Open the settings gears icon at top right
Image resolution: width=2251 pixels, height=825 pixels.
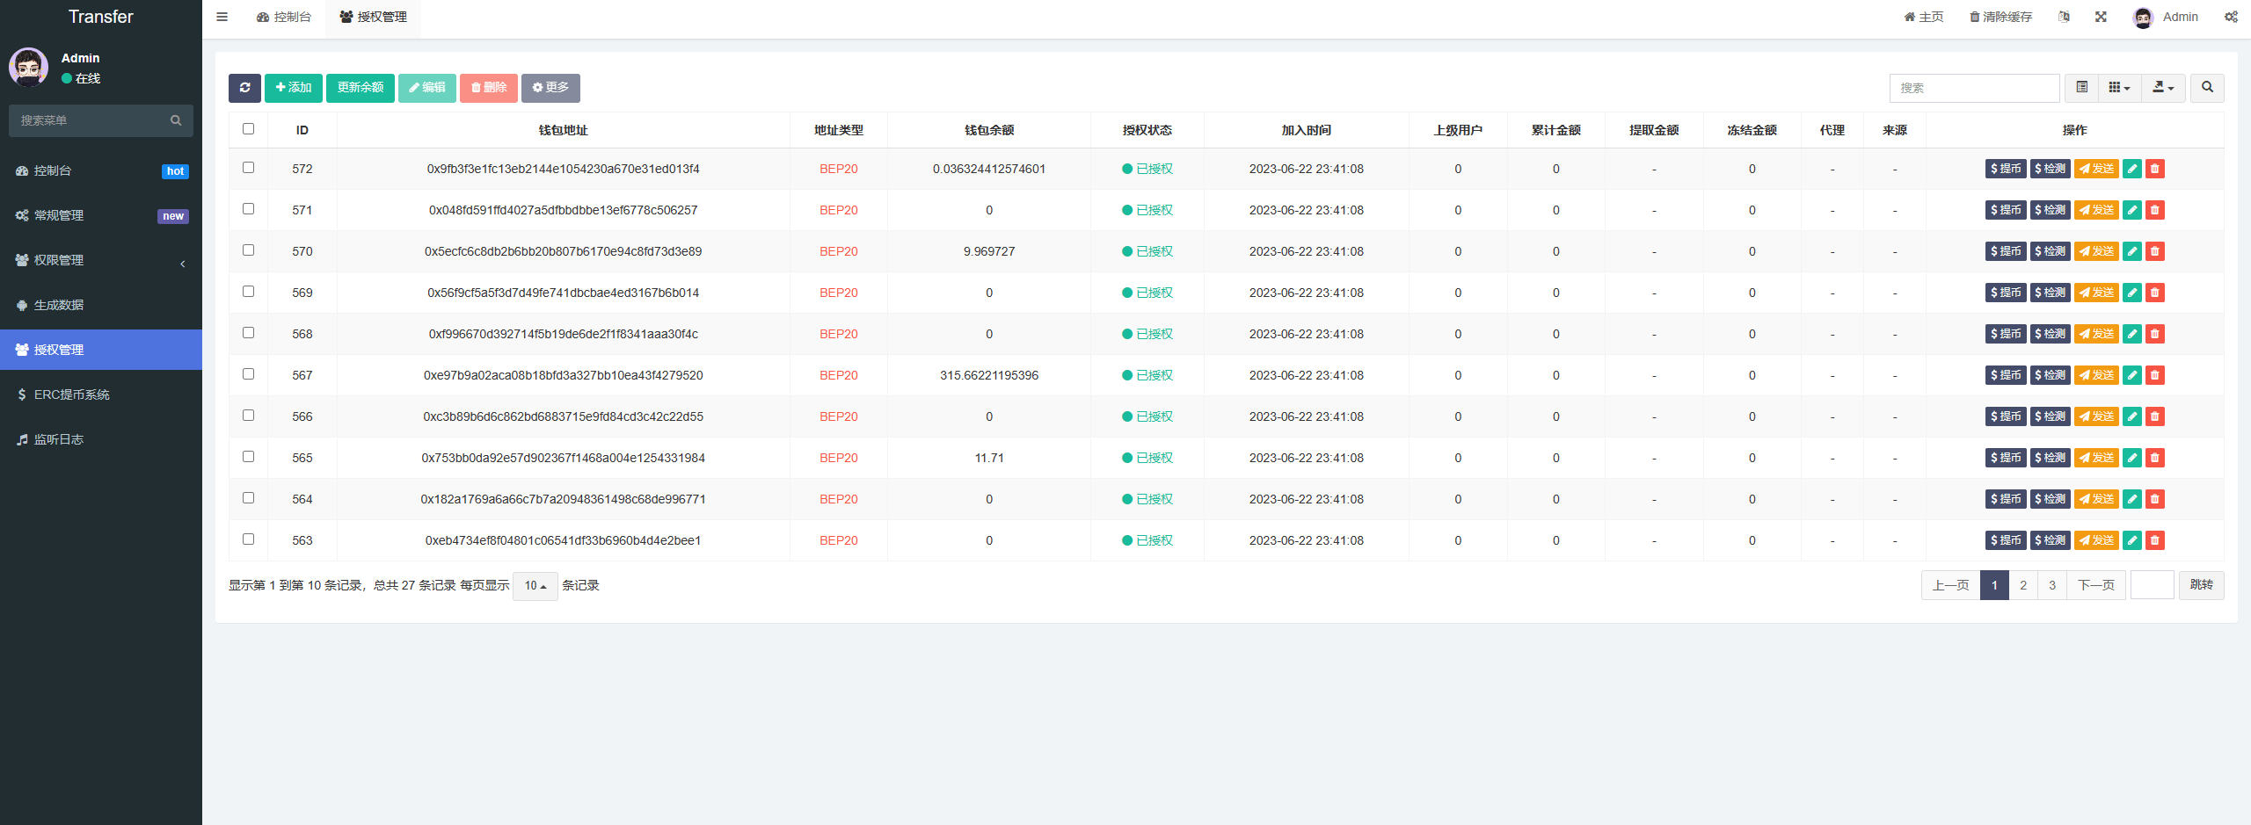pyautogui.click(x=2231, y=17)
